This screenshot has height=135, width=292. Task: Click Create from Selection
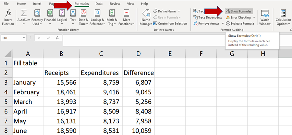click(x=170, y=23)
